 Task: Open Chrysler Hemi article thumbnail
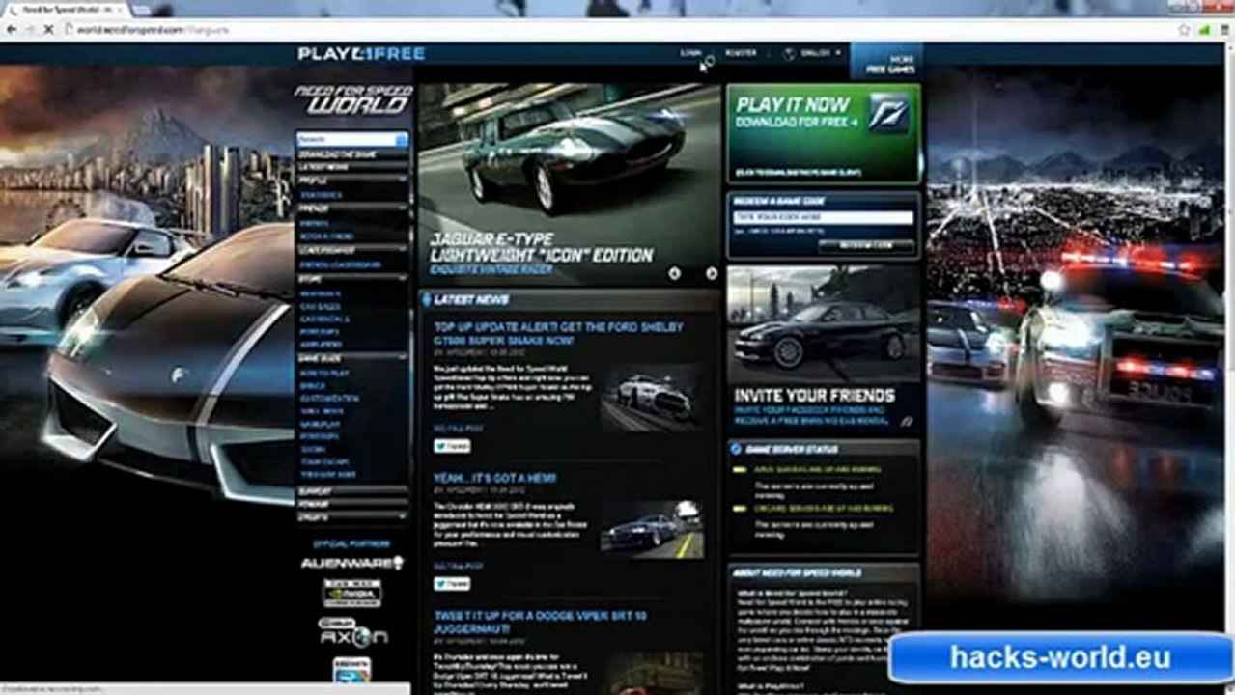tap(652, 529)
